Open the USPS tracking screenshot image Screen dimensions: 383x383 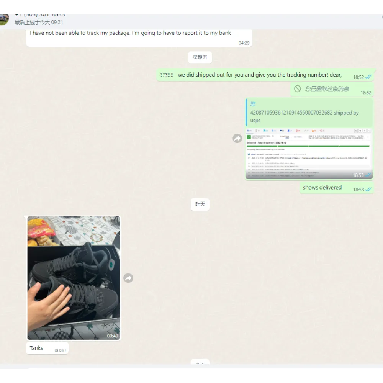click(309, 154)
